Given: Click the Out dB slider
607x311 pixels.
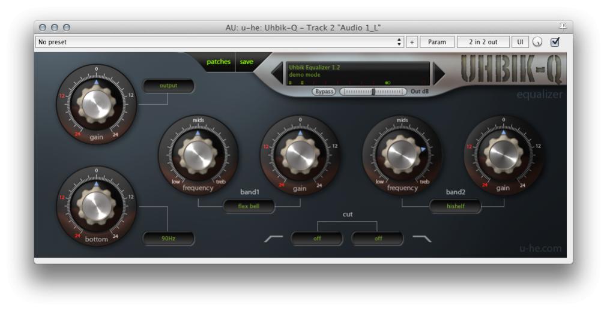Looking at the screenshot, I should coord(373,92).
